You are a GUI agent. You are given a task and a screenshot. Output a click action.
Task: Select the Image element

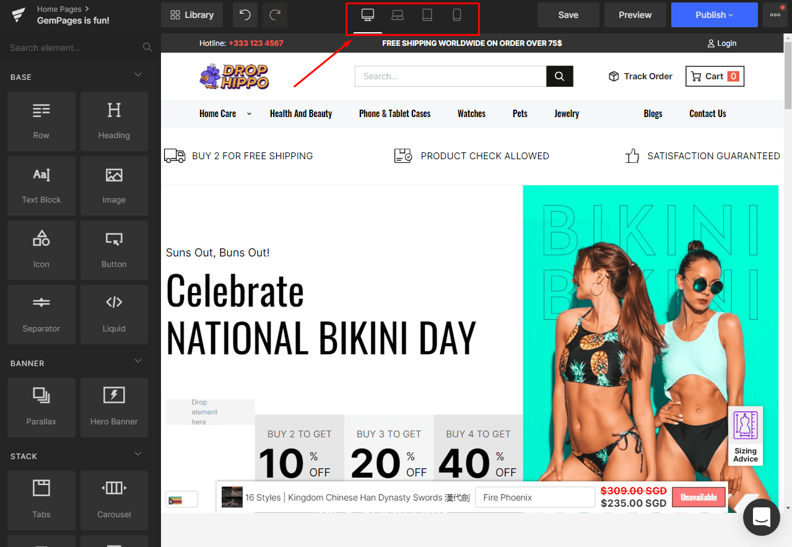point(114,186)
